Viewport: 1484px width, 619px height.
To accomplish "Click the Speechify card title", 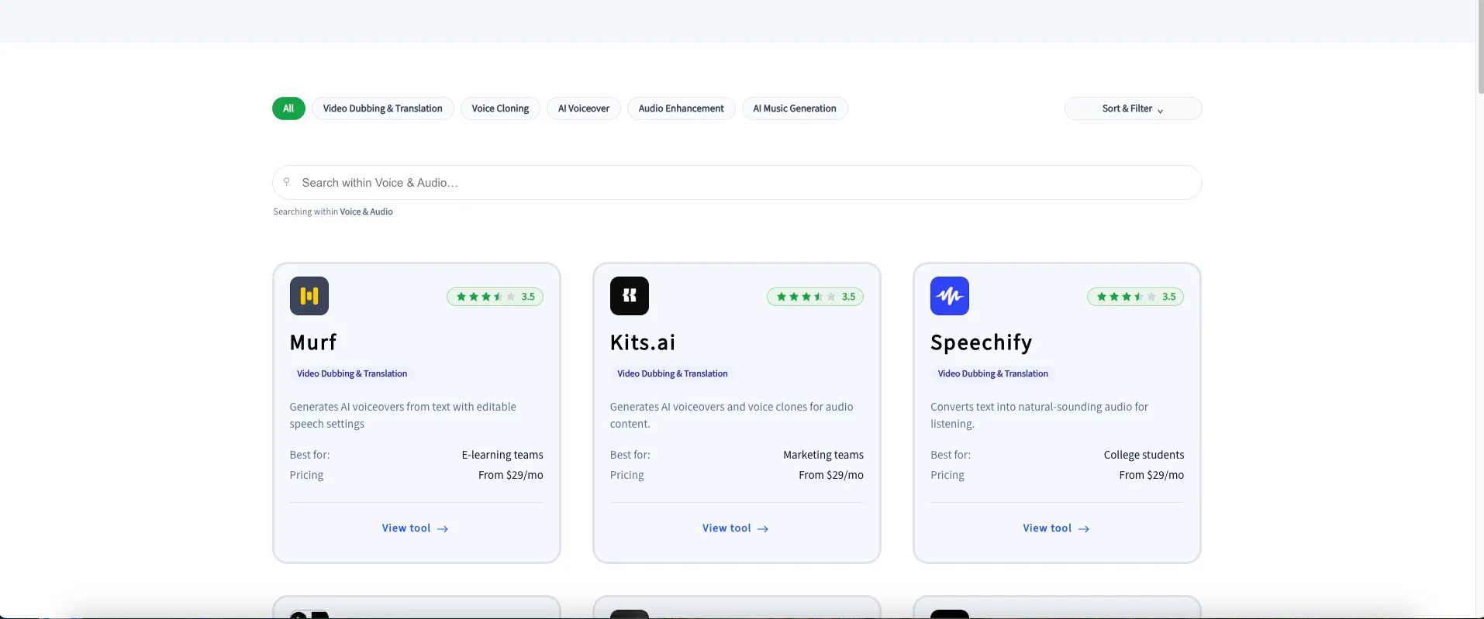I will click(982, 343).
